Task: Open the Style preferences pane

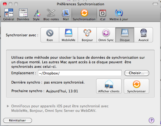Action: pos(36,15)
